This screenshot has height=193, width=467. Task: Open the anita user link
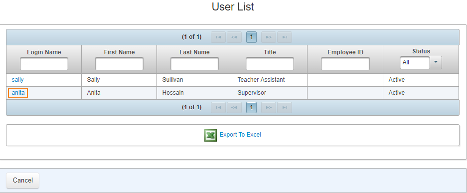tap(18, 93)
